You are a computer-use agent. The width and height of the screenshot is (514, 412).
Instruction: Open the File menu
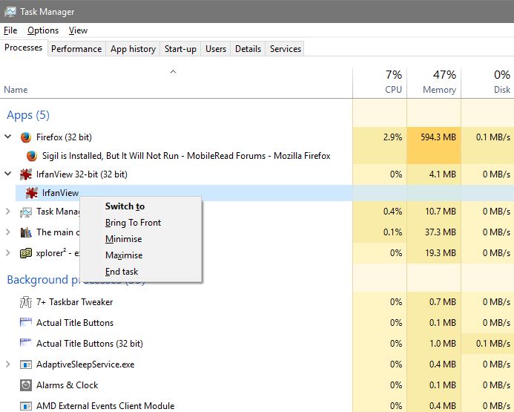[10, 30]
